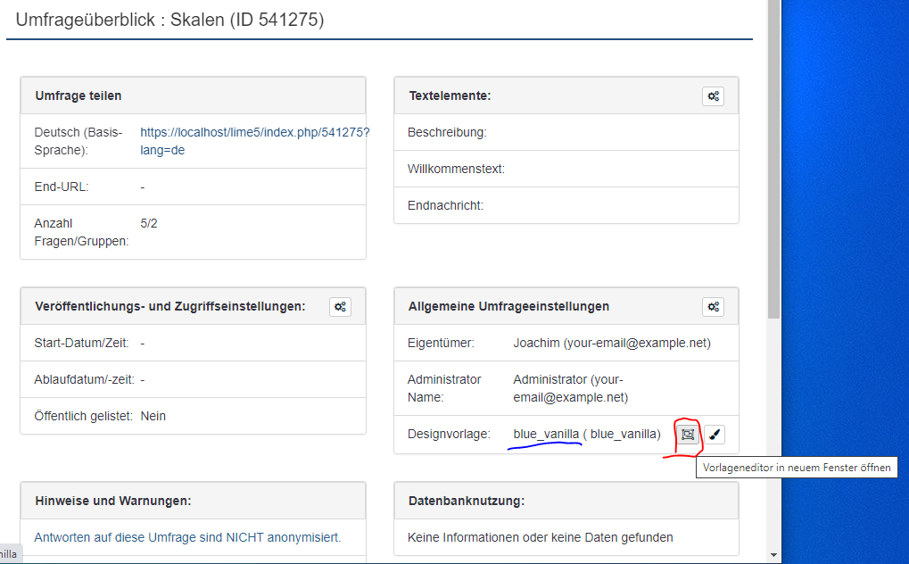Click the Beschreibung row in Textelemente
Viewport: 909px width, 564px height.
coord(448,132)
